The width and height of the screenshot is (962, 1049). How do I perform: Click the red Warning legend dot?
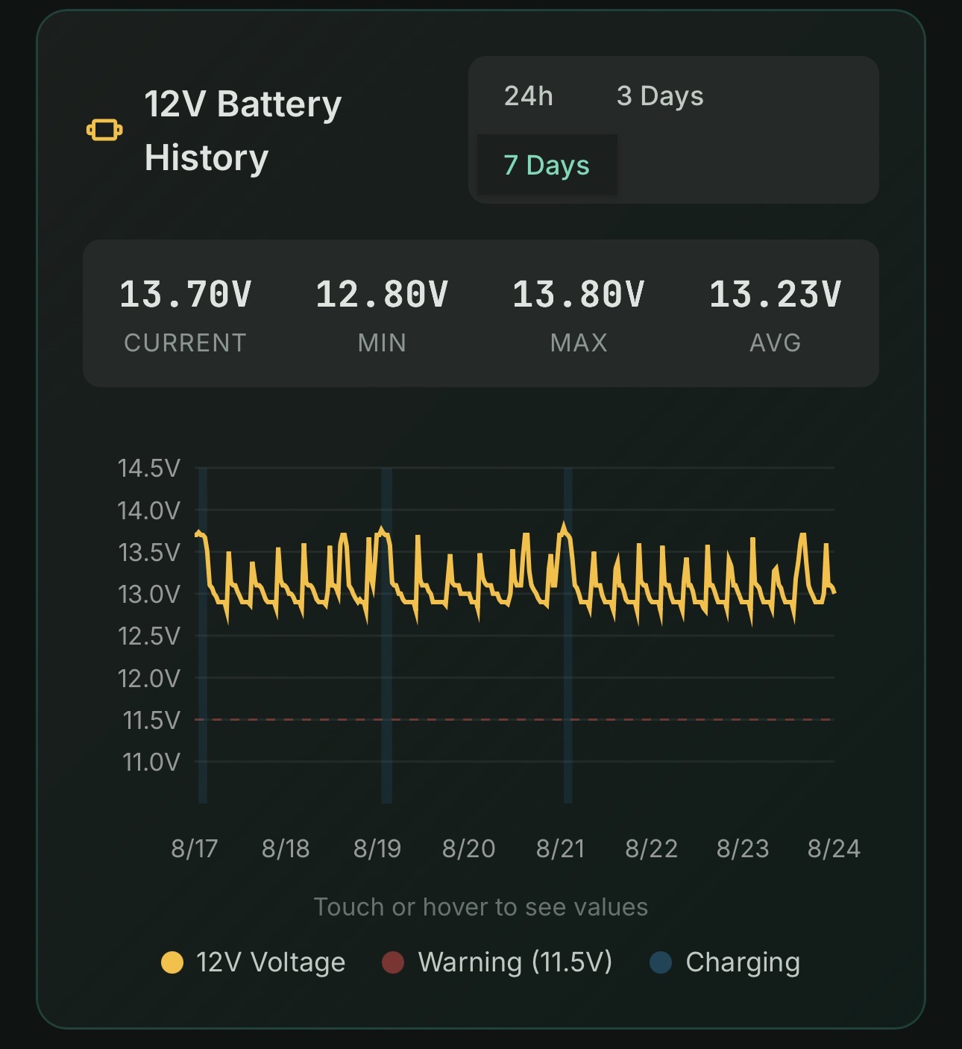coord(393,962)
